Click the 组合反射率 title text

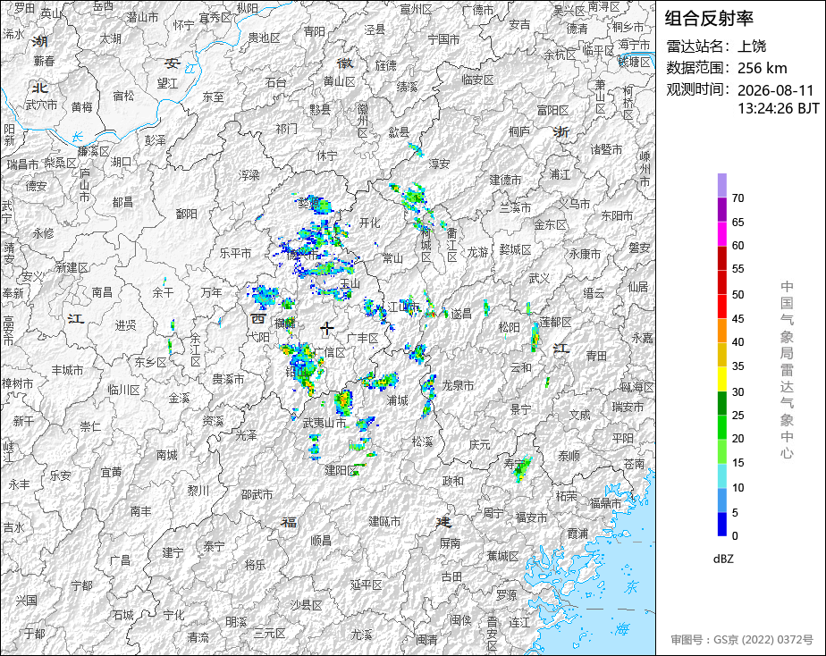coord(709,19)
